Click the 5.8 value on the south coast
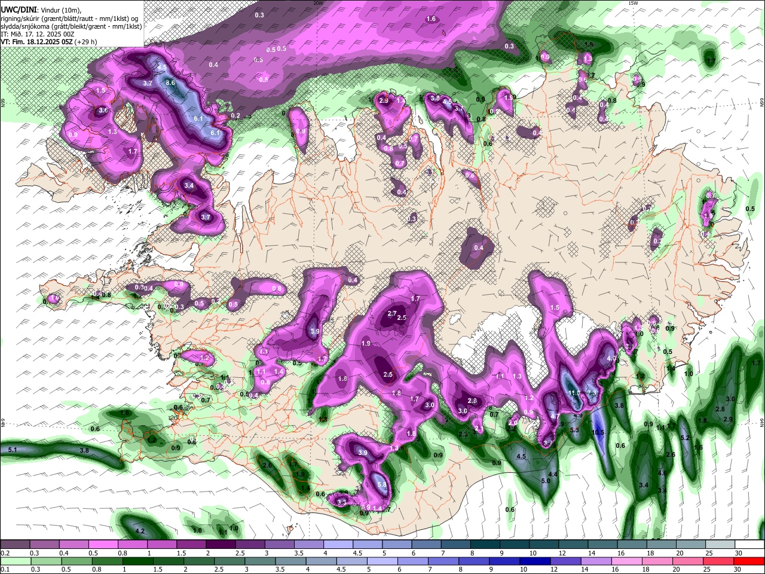765x574 pixels. [382, 486]
